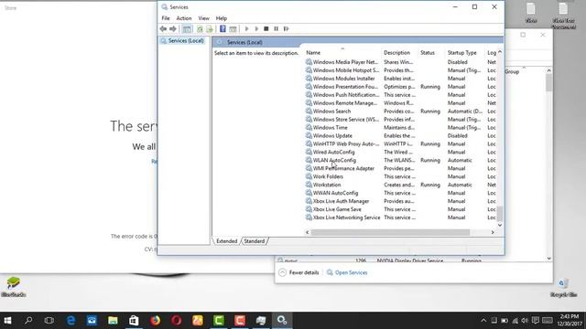Image resolution: width=586 pixels, height=329 pixels.
Task: Click the horizontal scrollbar left arrow in Services
Action: (308, 232)
